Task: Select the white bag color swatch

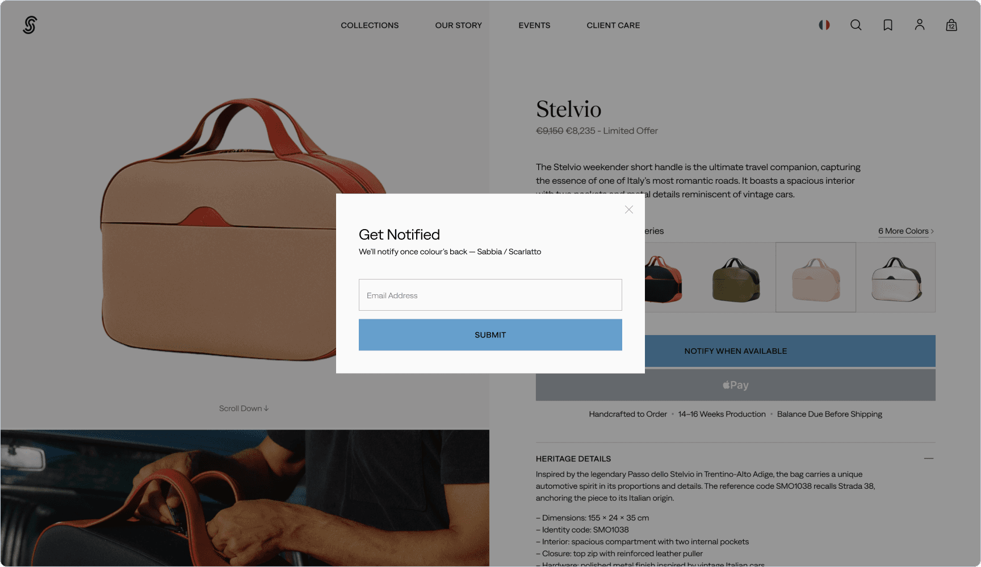Action: [x=896, y=278]
